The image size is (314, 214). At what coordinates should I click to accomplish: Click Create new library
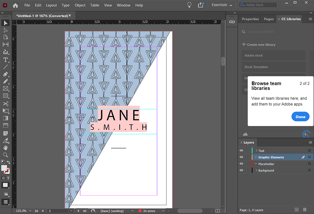tap(259, 44)
